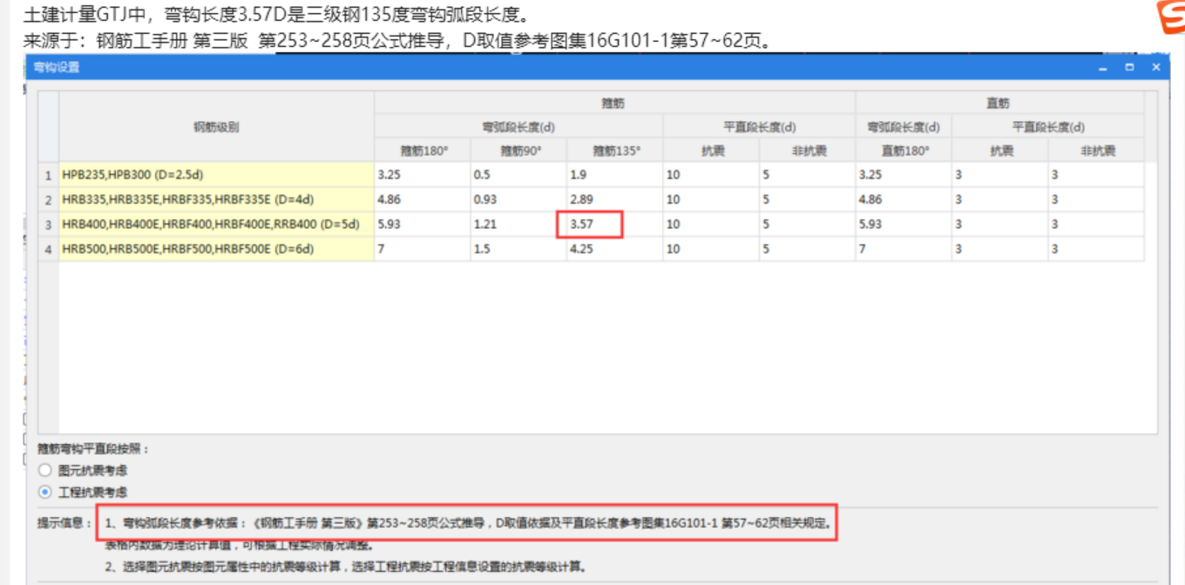Click the 箍筋90° column header
Screen dimensions: 1185x585
click(518, 151)
